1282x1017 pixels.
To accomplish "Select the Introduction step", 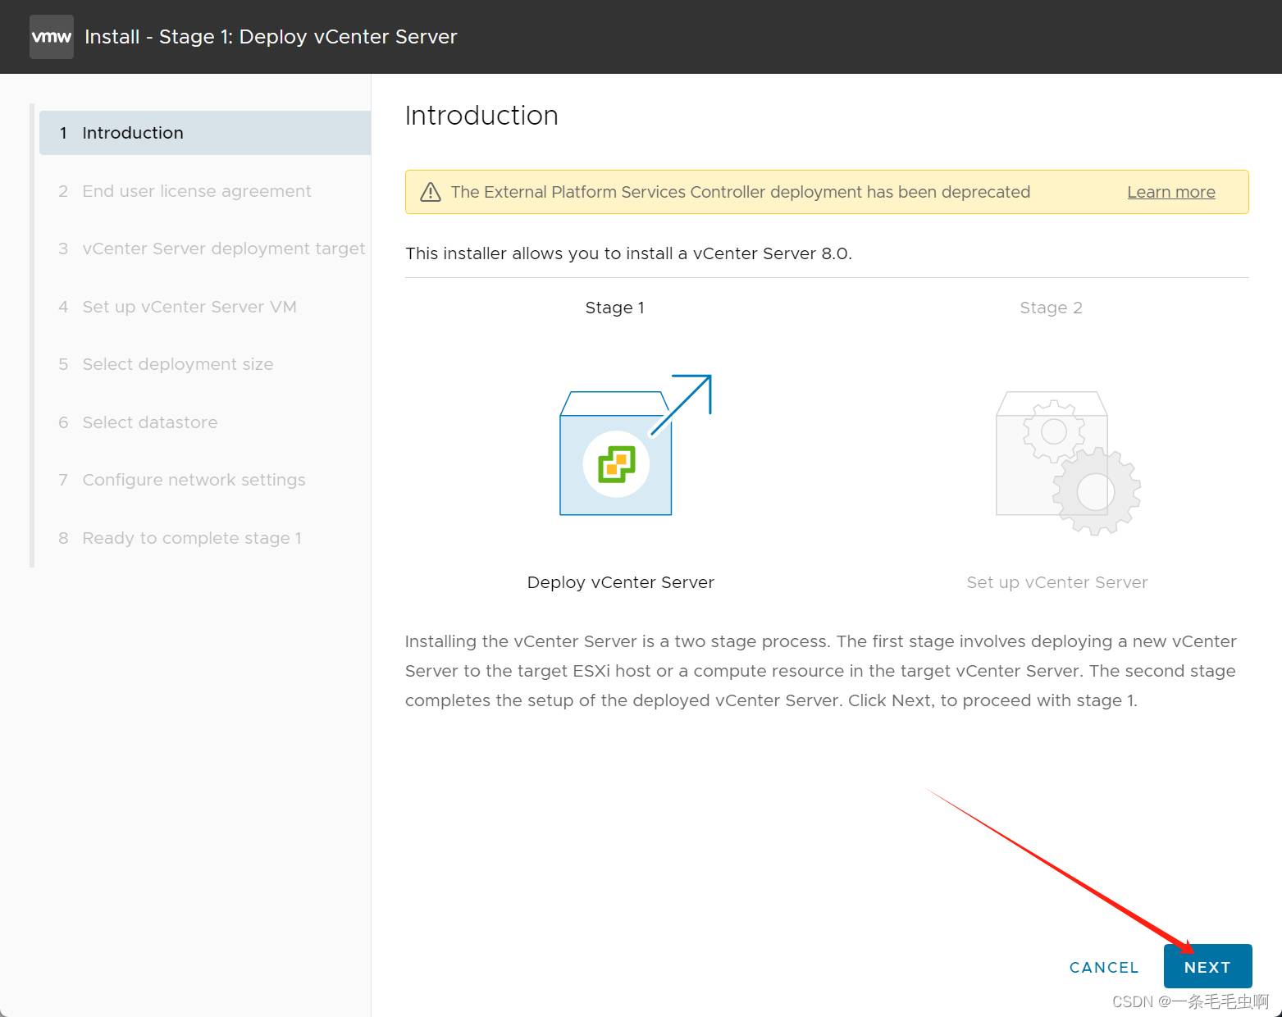I will 133,133.
